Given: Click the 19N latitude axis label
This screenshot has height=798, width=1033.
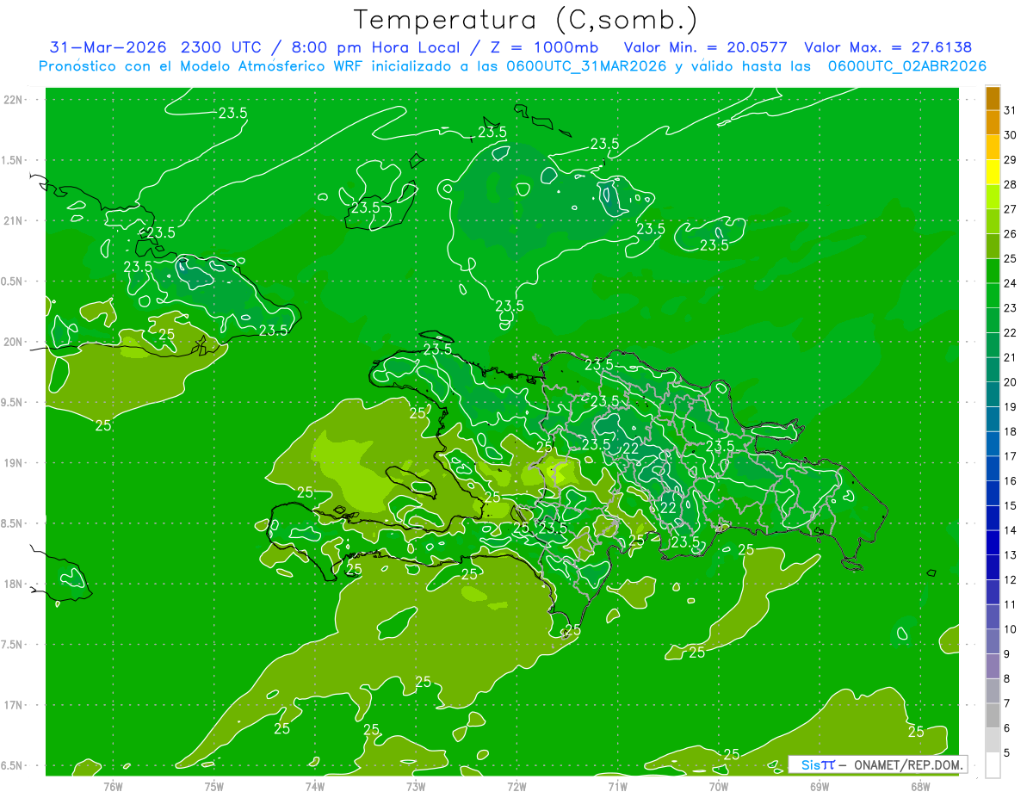Looking at the screenshot, I should 13,463.
